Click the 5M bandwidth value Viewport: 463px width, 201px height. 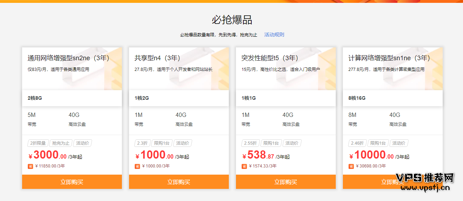coord(32,115)
